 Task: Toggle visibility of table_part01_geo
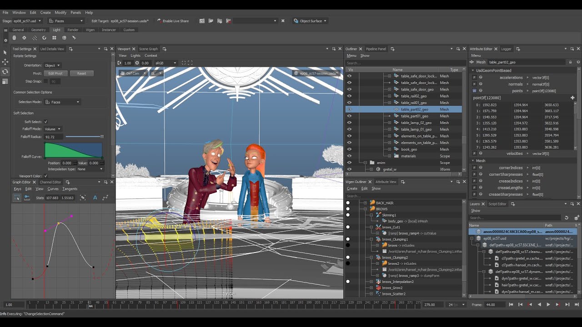pyautogui.click(x=349, y=116)
